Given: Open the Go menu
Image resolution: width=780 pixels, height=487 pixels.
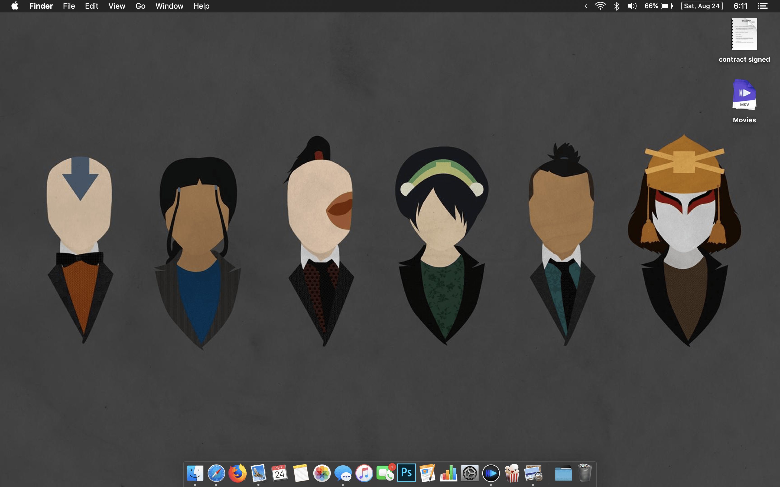Looking at the screenshot, I should click(140, 6).
